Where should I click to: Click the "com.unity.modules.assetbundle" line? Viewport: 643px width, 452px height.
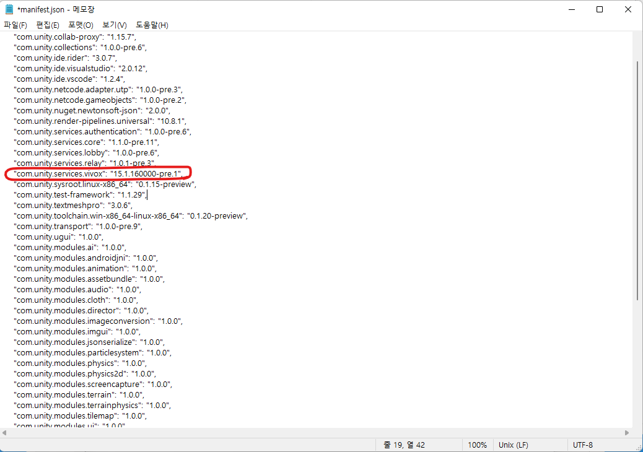(89, 279)
